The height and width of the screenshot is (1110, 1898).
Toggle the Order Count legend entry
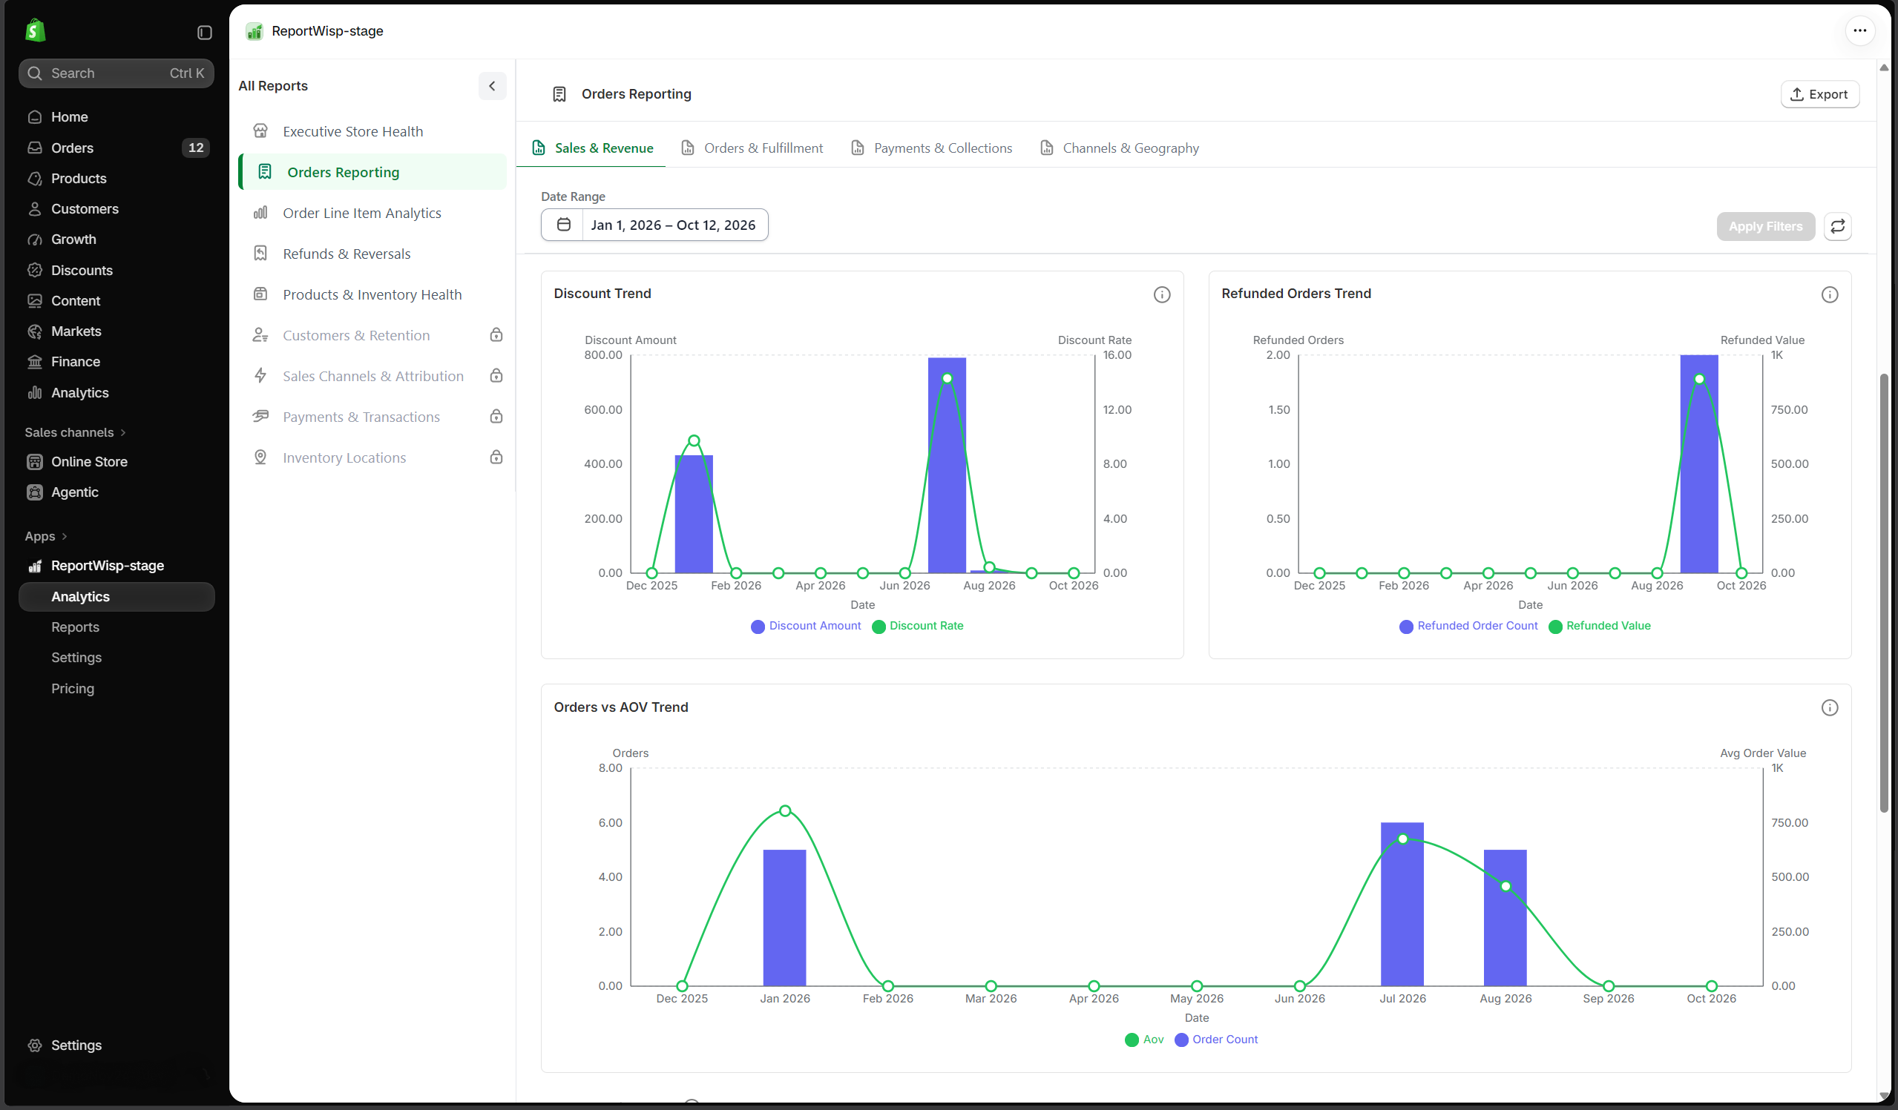1215,1040
